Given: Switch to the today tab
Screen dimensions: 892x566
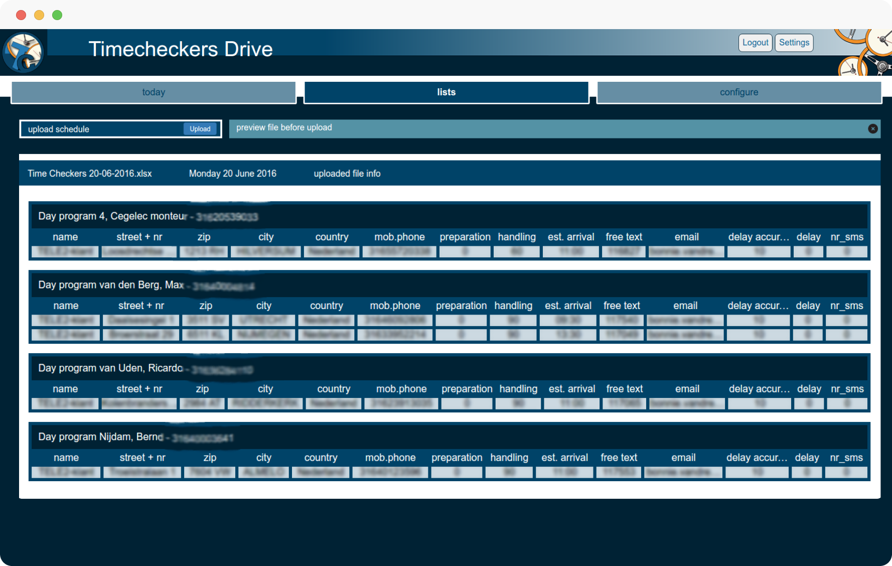Looking at the screenshot, I should pyautogui.click(x=154, y=92).
